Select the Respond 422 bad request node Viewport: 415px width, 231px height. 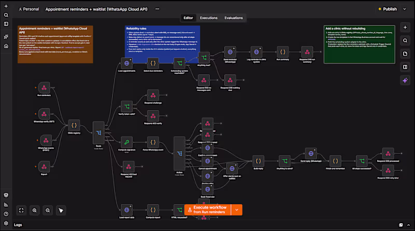click(x=129, y=167)
